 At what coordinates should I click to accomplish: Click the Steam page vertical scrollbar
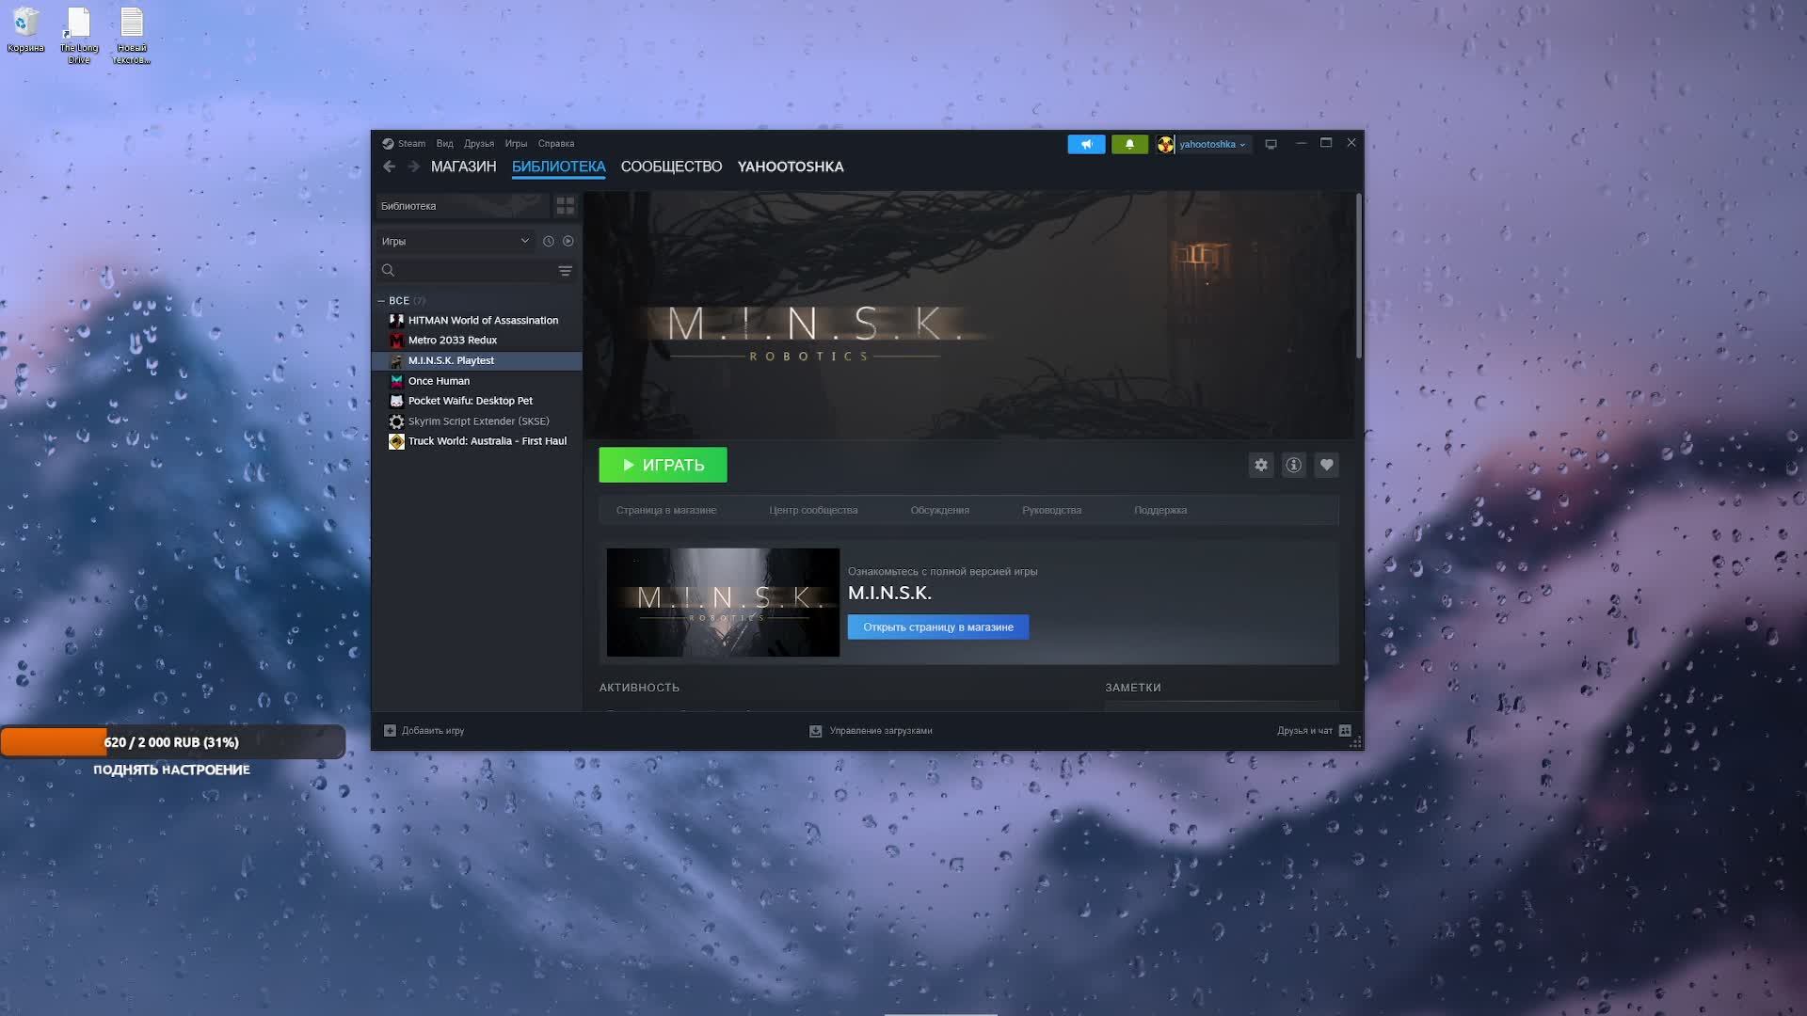[x=1359, y=276]
